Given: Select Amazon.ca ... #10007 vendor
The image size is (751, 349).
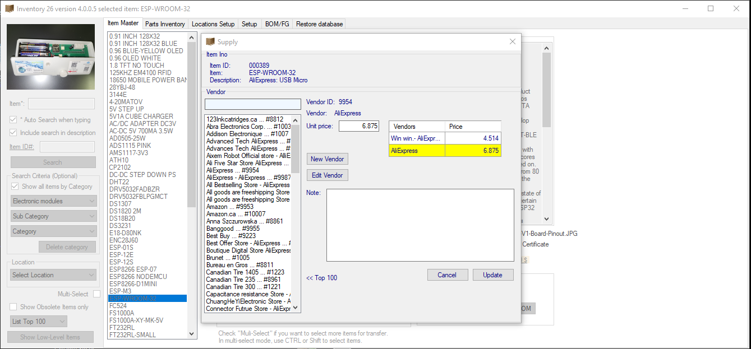Looking at the screenshot, I should click(x=248, y=214).
